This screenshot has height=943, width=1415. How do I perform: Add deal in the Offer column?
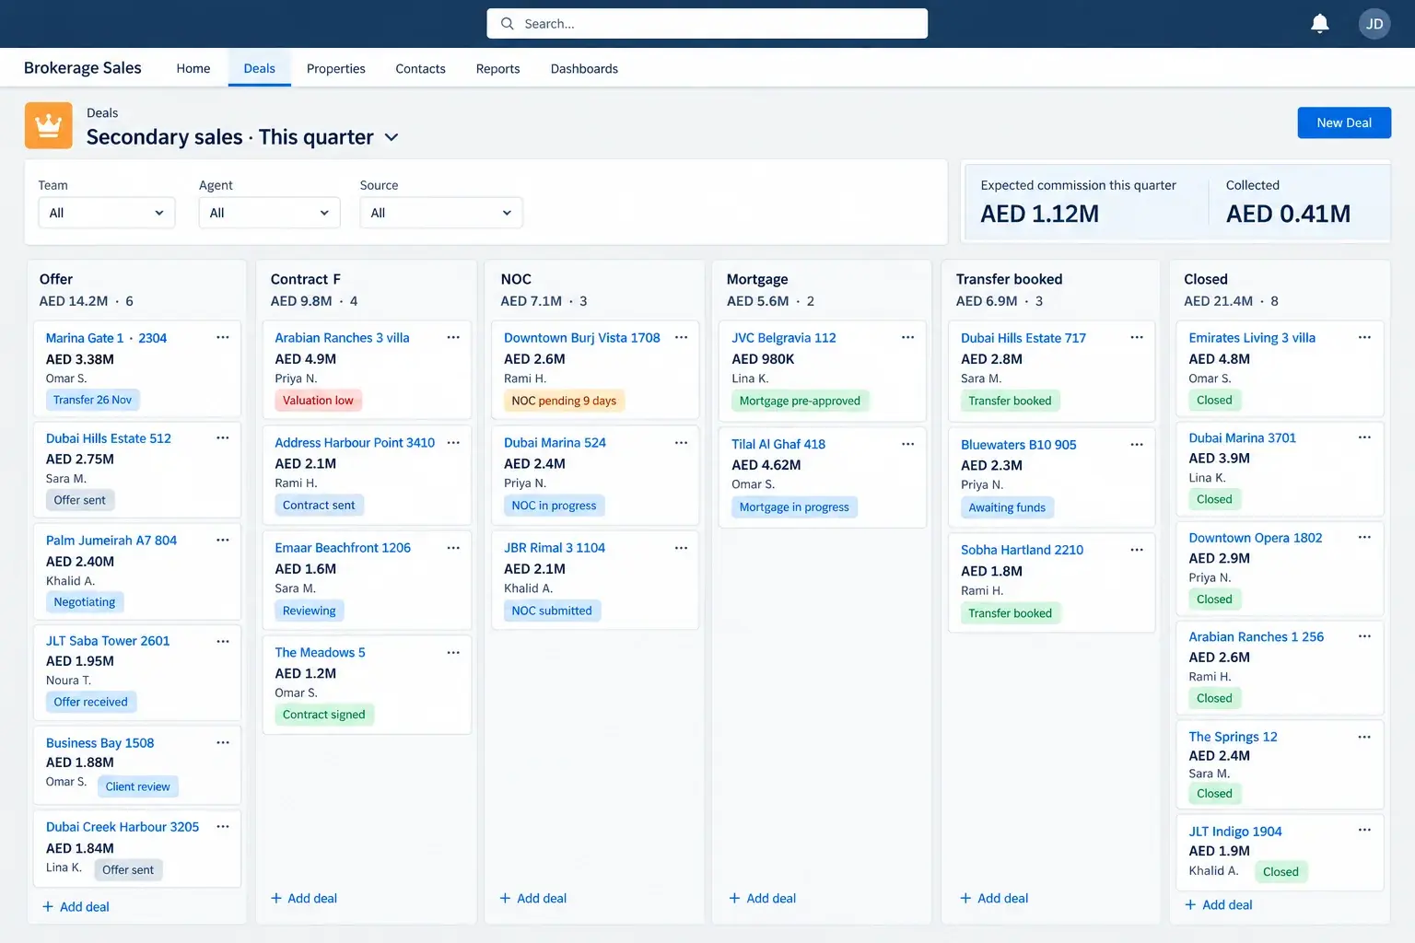[x=76, y=907]
